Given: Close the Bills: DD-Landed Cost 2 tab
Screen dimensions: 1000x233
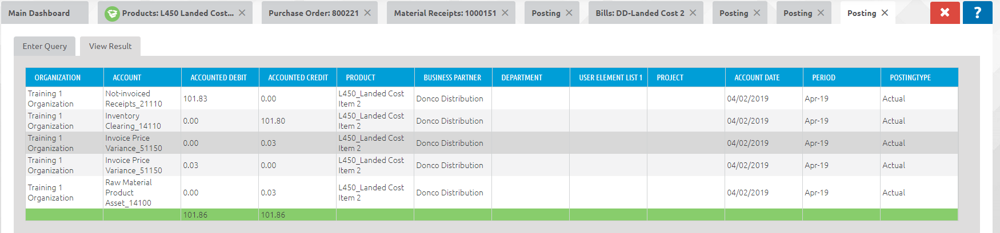Looking at the screenshot, I should [x=693, y=13].
